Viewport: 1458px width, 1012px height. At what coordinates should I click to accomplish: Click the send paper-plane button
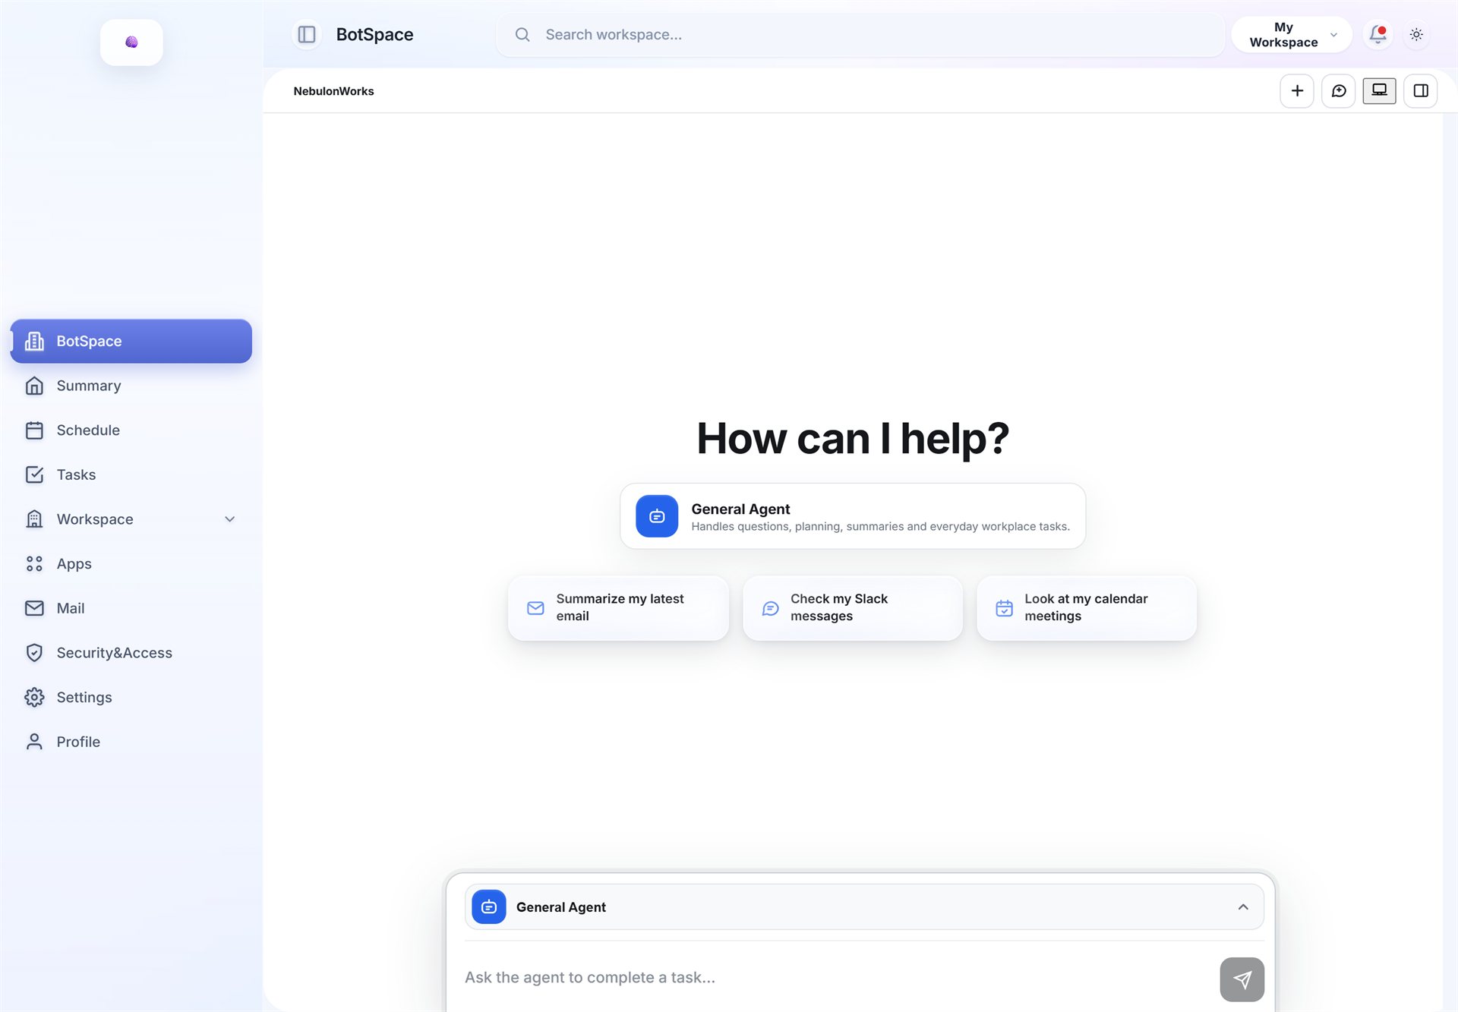point(1242,980)
